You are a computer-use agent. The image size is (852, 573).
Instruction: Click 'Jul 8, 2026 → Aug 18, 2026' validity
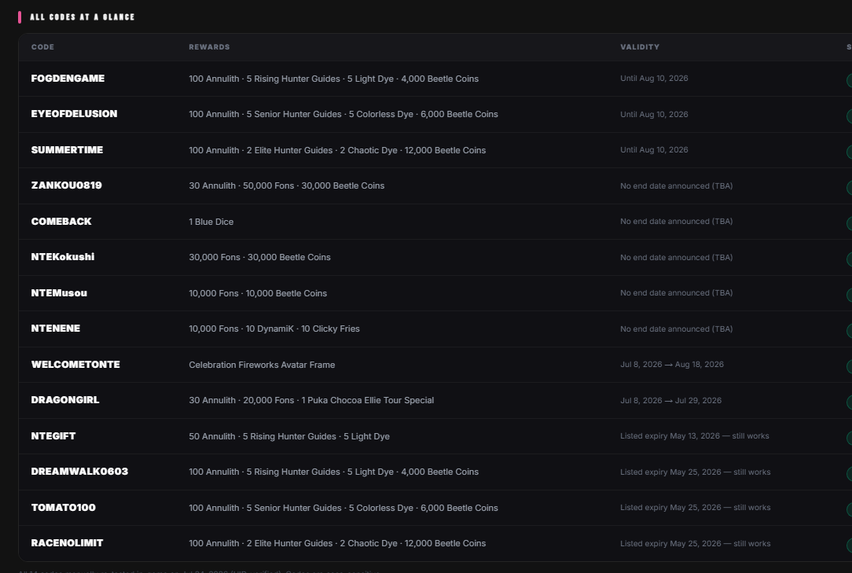click(672, 364)
